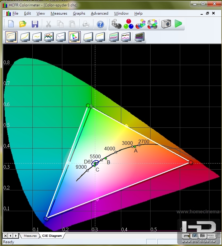This screenshot has width=222, height=246.
Task: Click the Cut scissors icon
Action: (x=49, y=24)
